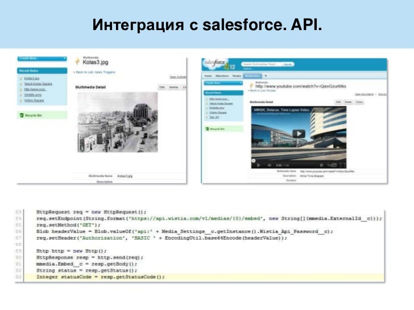Image resolution: width=414 pixels, height=310 pixels.
Task: Open the Attractions tab in Salesforce
Action: click(222, 76)
